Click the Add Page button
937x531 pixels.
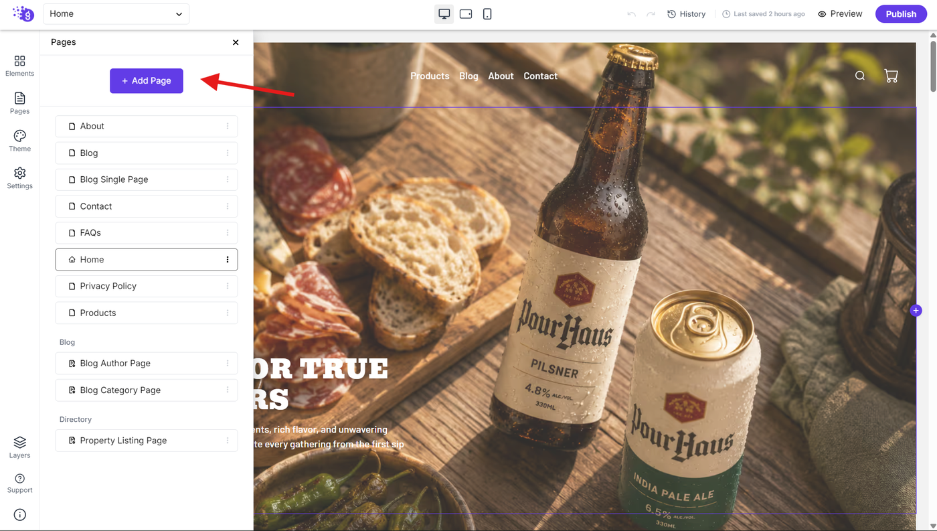point(147,81)
